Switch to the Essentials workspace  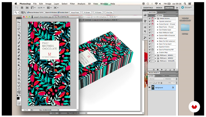point(148,8)
